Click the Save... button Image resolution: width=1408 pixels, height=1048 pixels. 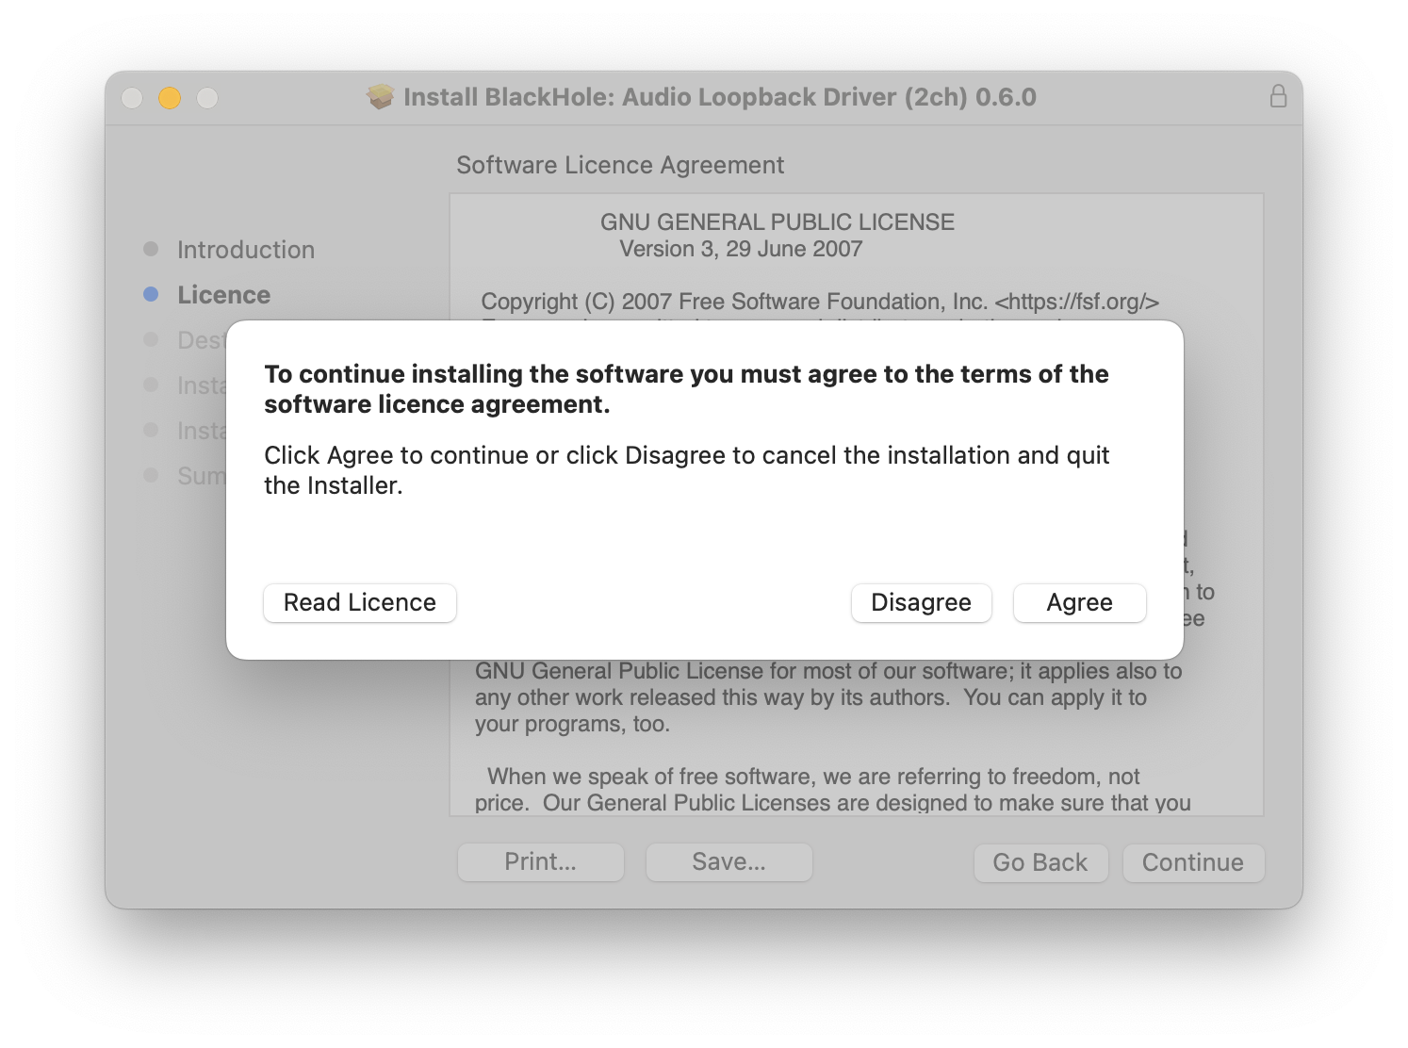pyautogui.click(x=729, y=862)
